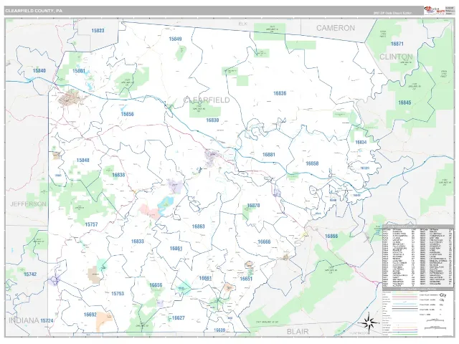Click the CLEARFIELD county label on map
The width and height of the screenshot is (459, 344).
207,100
